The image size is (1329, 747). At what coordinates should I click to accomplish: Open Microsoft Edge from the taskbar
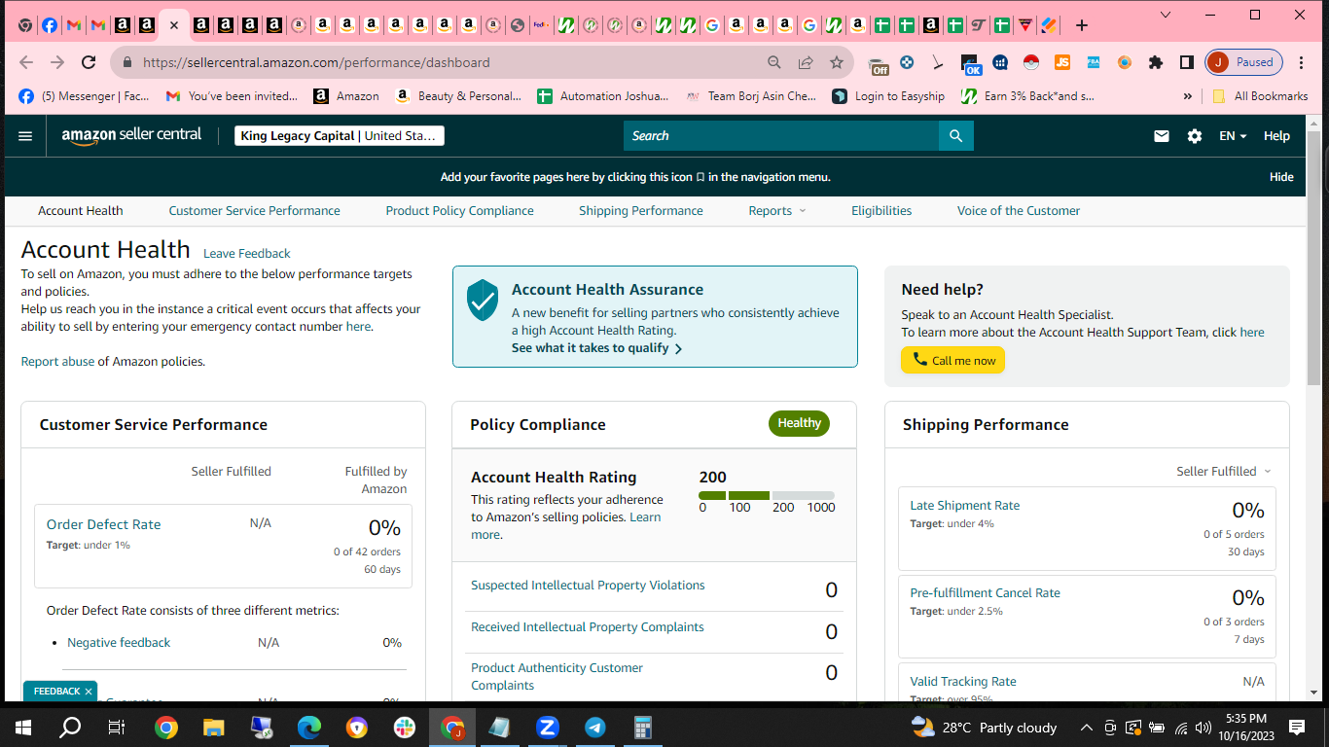[x=308, y=728]
